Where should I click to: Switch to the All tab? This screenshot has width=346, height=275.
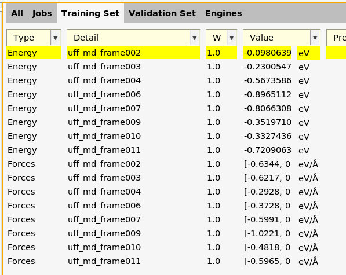(17, 13)
